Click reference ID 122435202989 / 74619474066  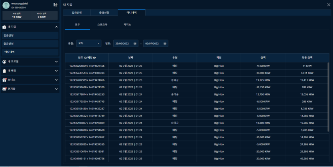(87, 80)
